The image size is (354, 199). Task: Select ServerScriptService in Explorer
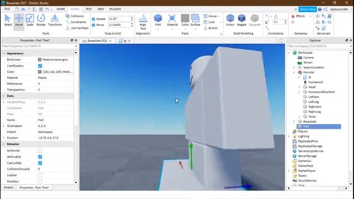tap(310, 151)
